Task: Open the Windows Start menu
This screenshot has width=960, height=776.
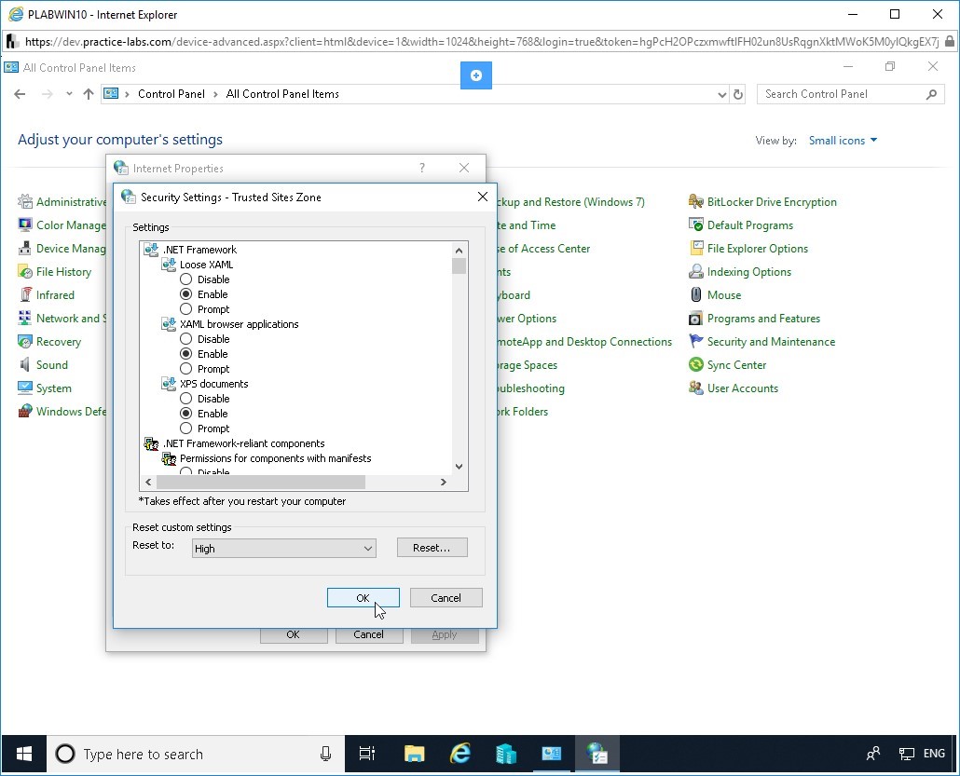Action: [24, 754]
